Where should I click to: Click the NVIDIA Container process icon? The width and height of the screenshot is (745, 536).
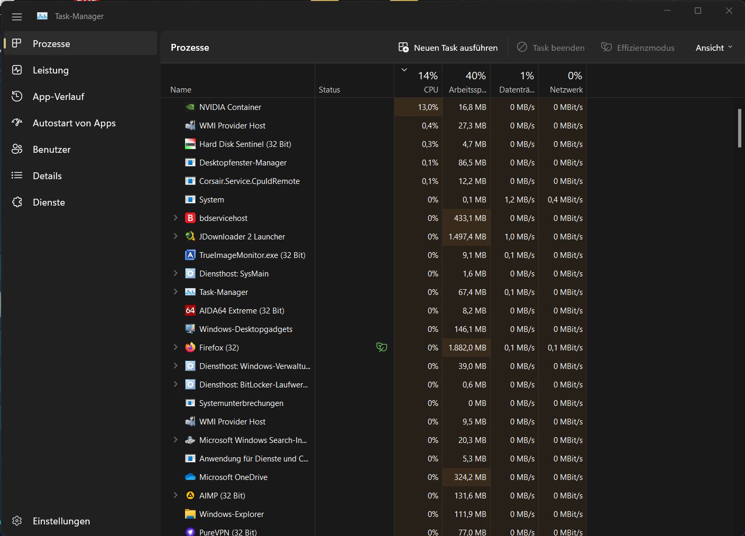tap(190, 107)
